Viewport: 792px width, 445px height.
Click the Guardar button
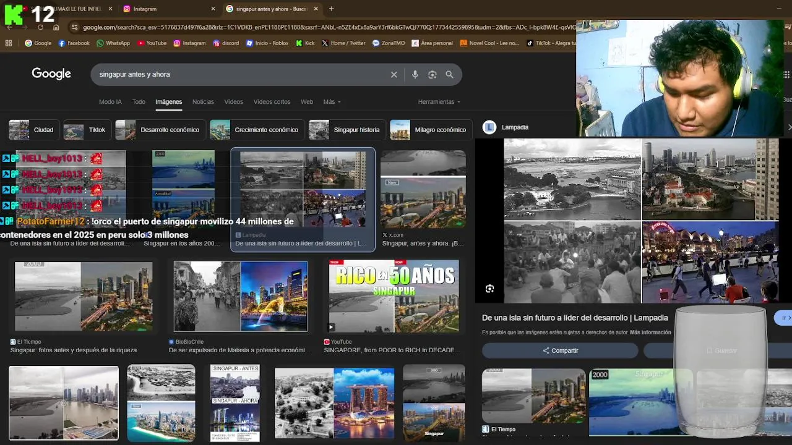721,350
